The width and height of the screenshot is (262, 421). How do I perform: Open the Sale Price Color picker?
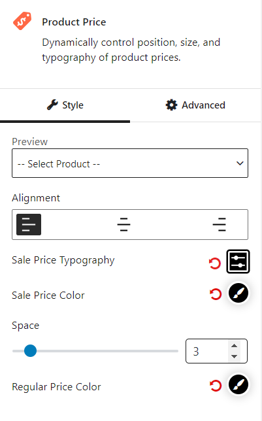coord(238,293)
